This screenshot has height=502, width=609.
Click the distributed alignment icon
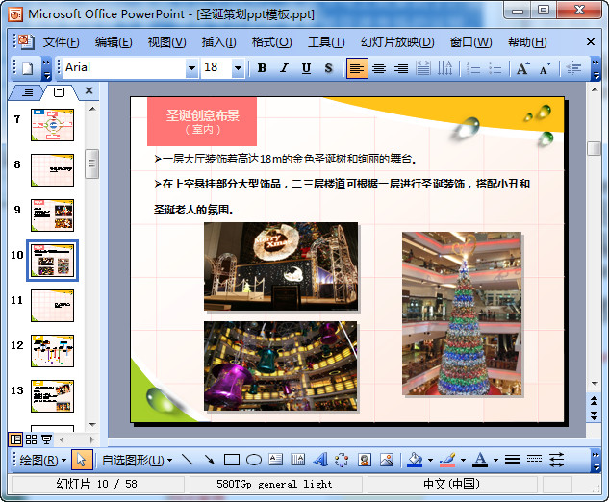click(x=423, y=68)
